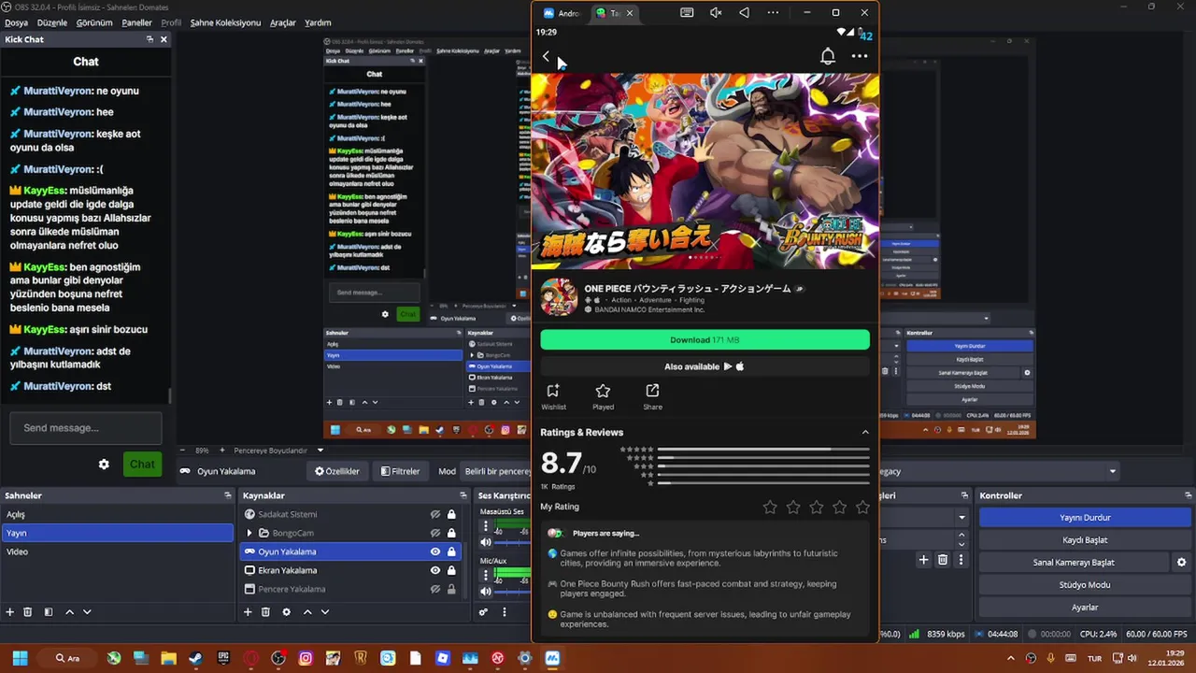The width and height of the screenshot is (1196, 673).
Task: Collapse the Ratings & Reviews section
Action: tap(865, 432)
